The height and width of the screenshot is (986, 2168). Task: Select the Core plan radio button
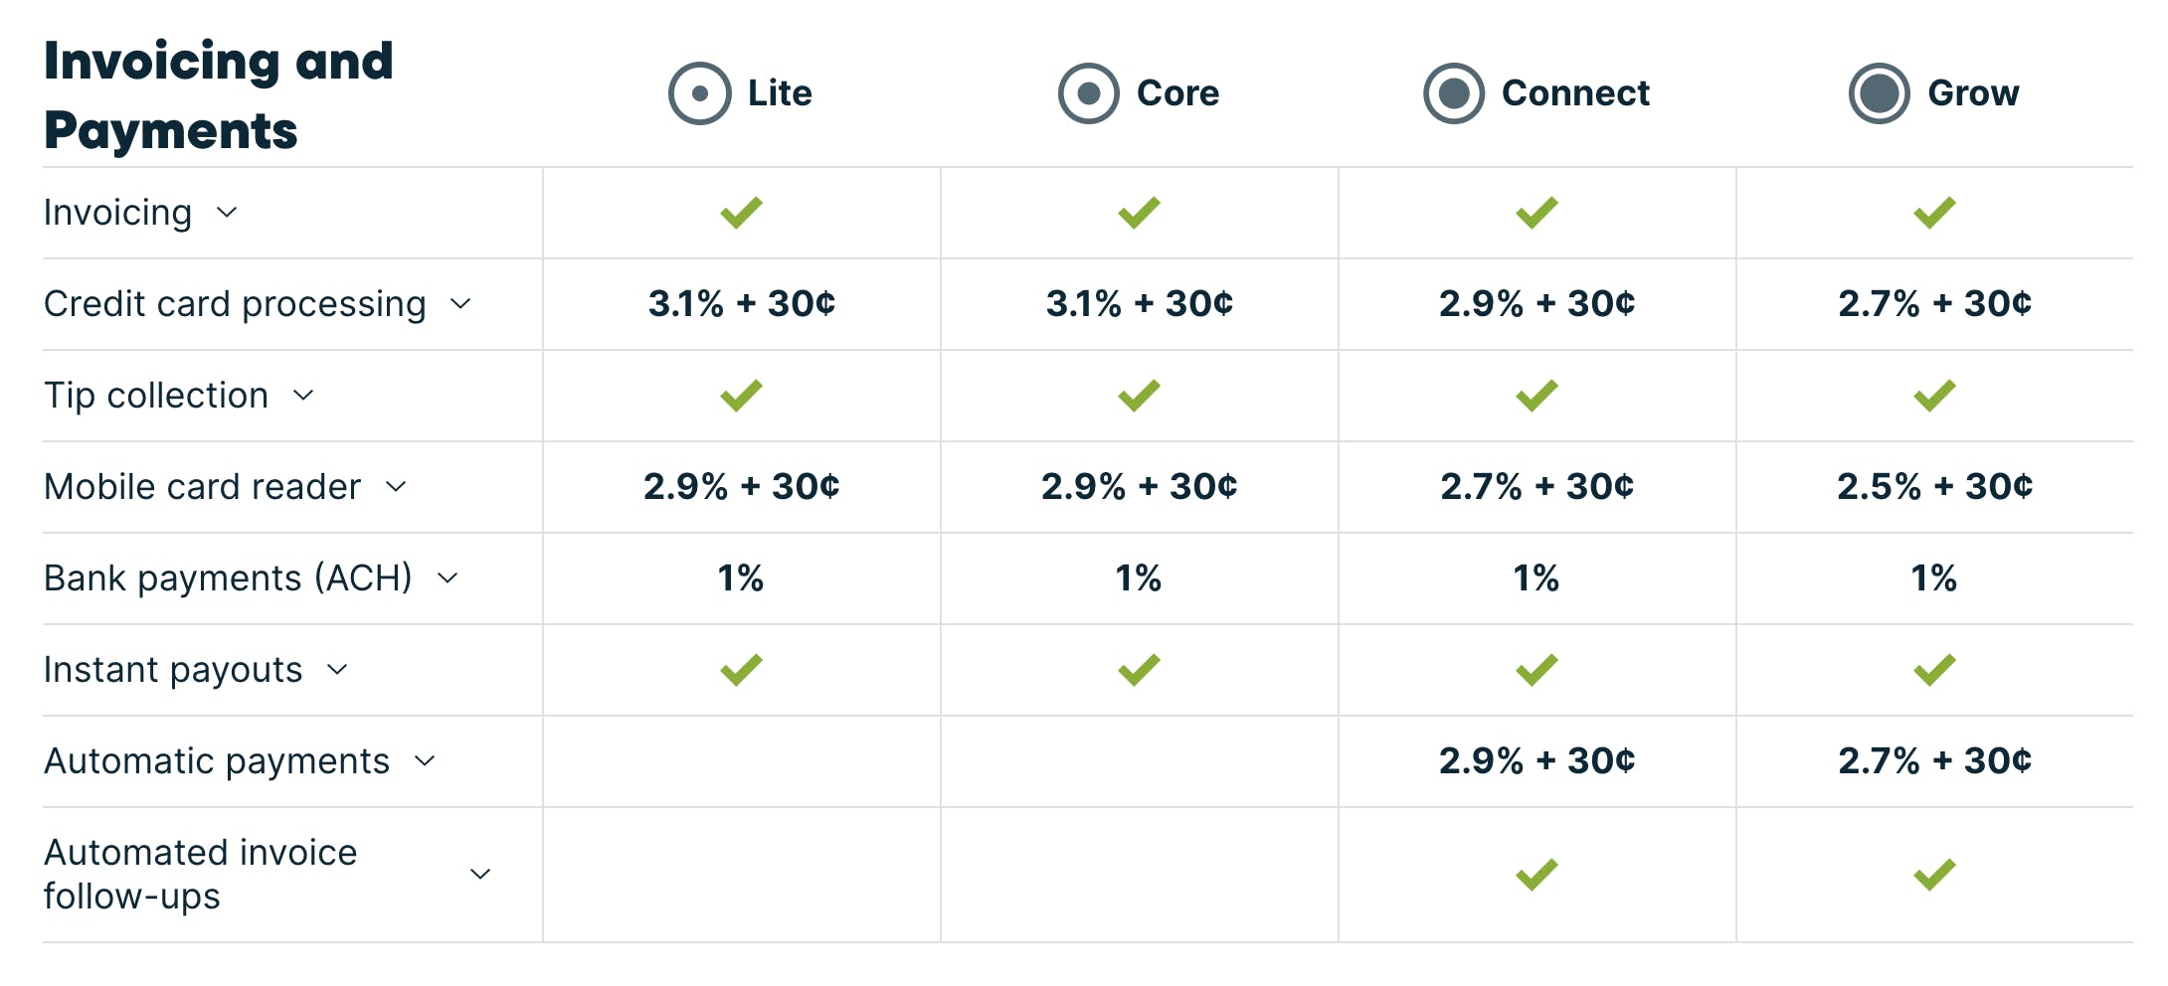tap(1089, 93)
